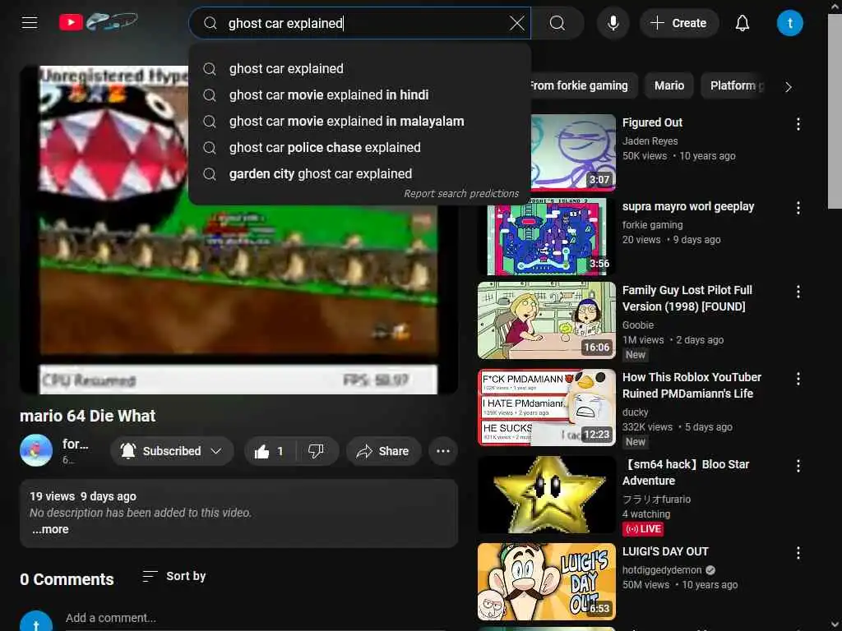Open 'Family Guy Lost Pilot Full Version' title
Image resolution: width=842 pixels, height=631 pixels.
[687, 298]
